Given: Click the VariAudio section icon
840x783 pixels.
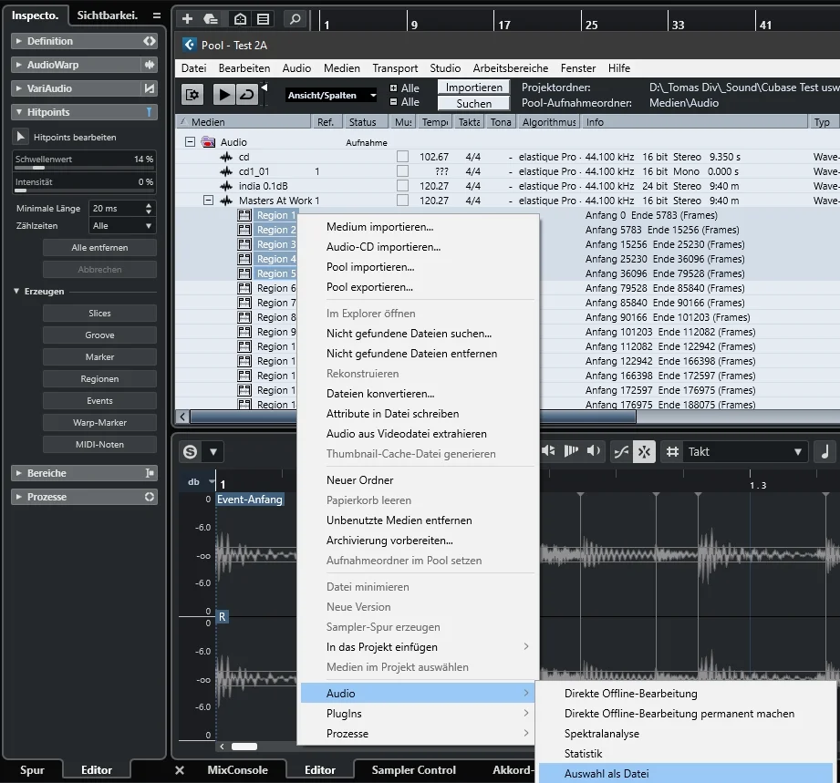Looking at the screenshot, I should (150, 88).
